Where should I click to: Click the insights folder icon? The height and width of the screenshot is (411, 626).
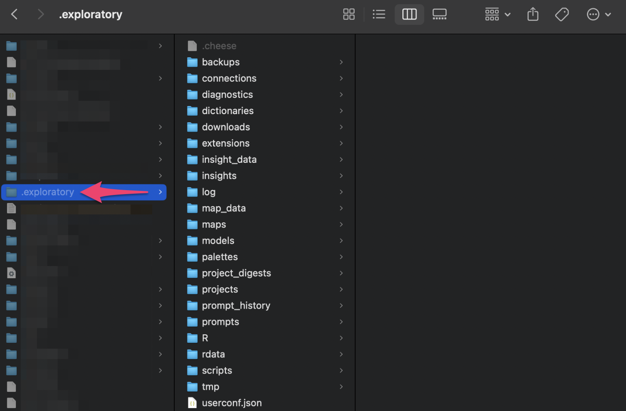pos(192,176)
